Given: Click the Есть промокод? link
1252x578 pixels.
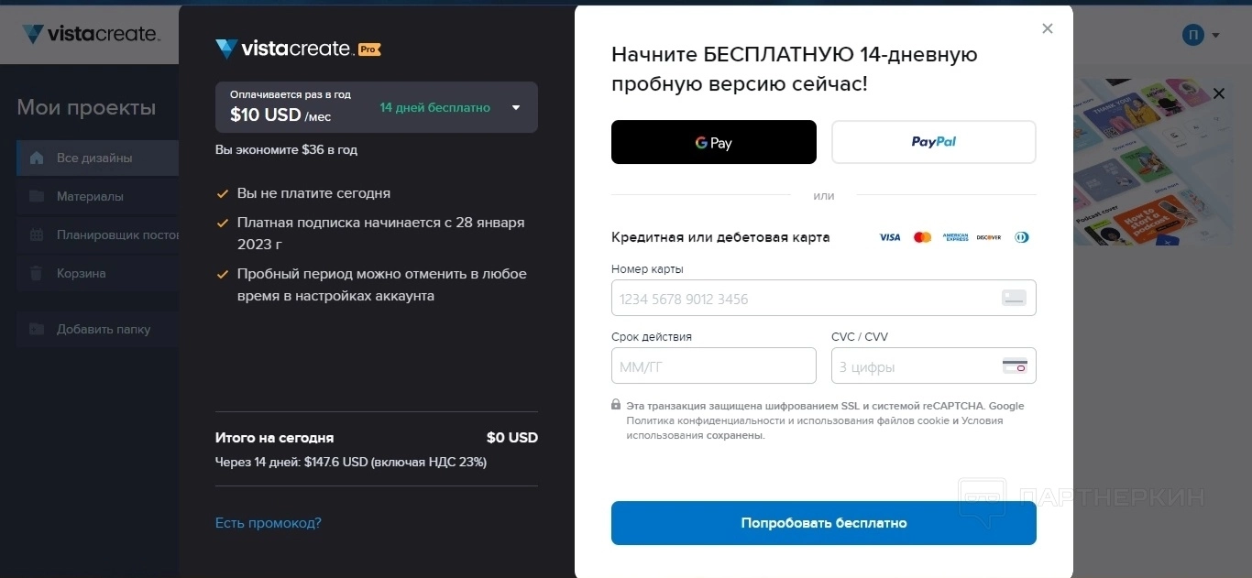Looking at the screenshot, I should tap(268, 523).
